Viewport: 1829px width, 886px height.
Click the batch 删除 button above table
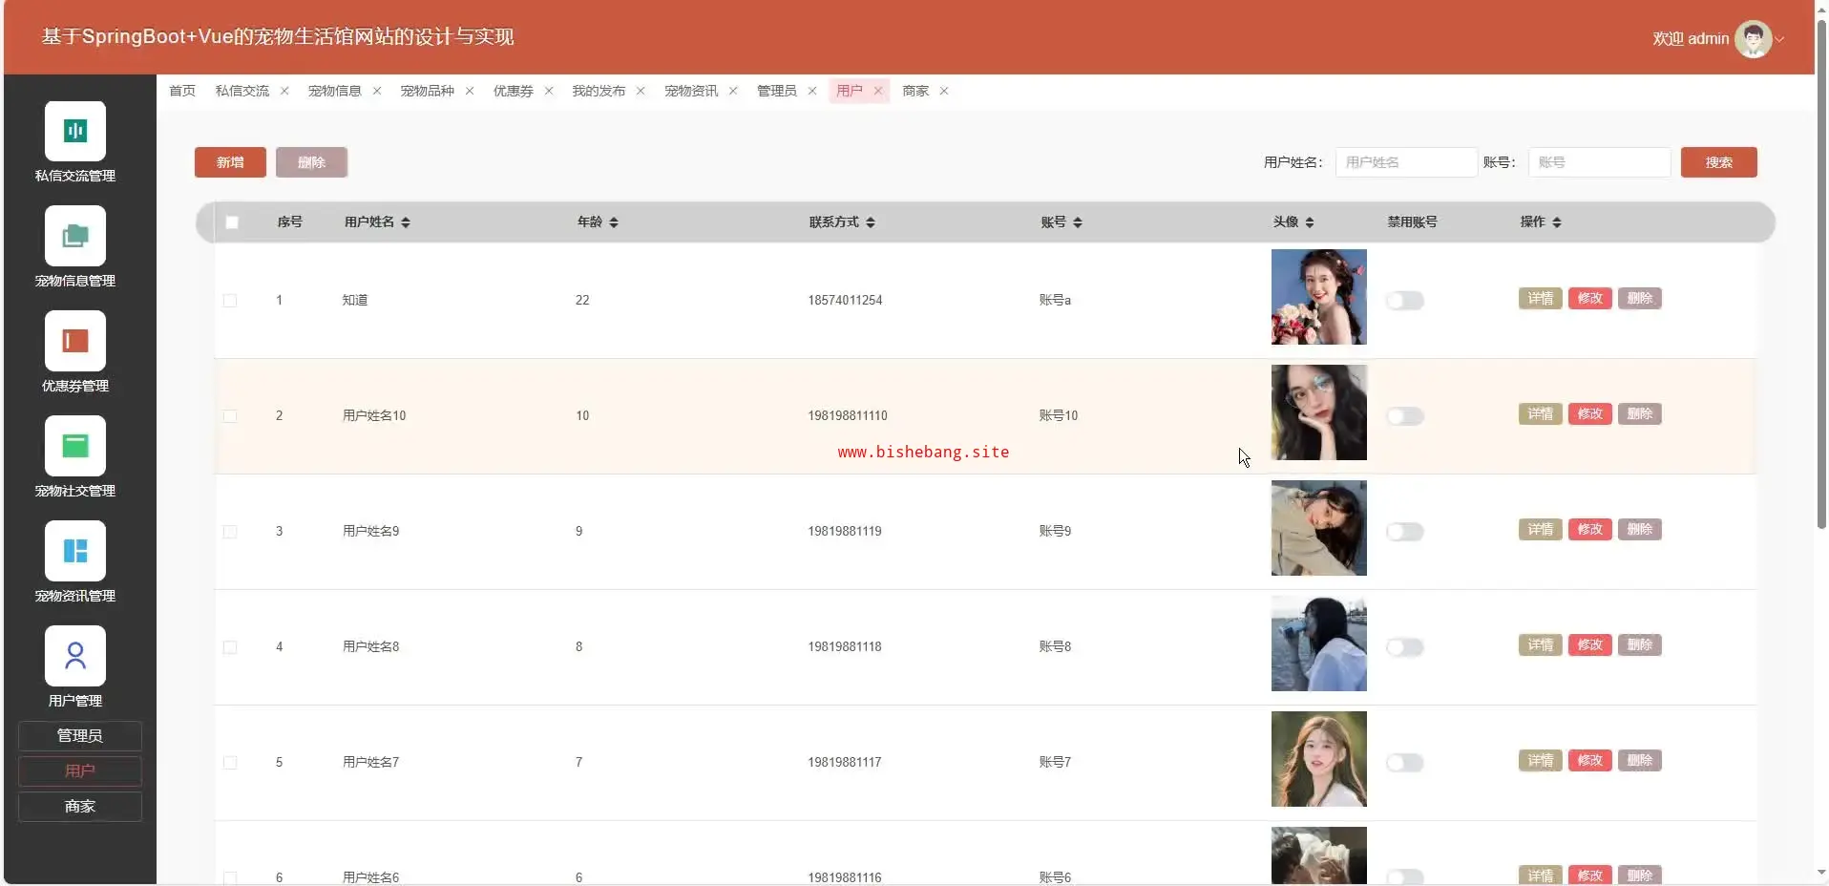(x=311, y=162)
